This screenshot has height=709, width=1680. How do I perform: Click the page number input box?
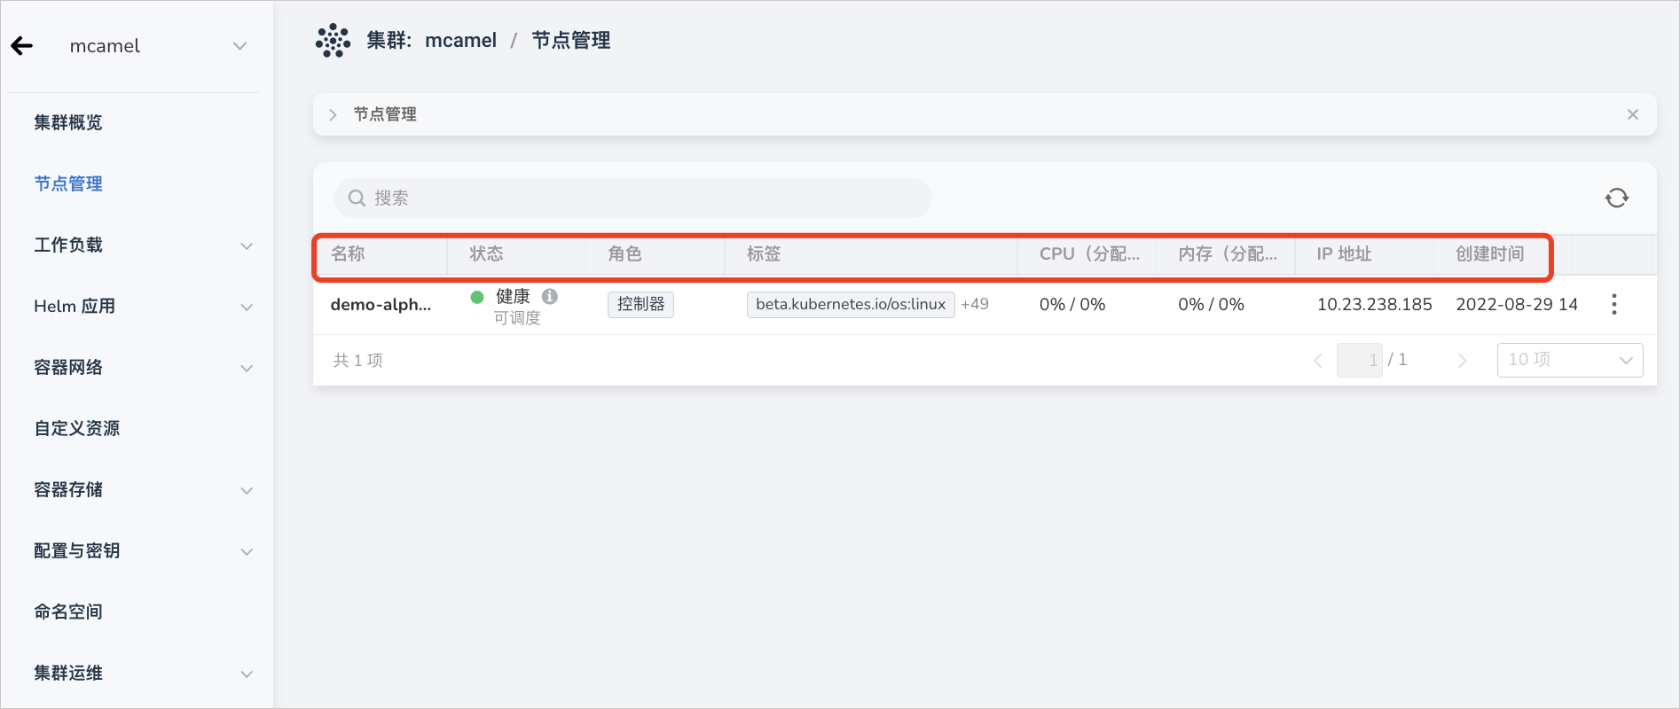[1360, 360]
